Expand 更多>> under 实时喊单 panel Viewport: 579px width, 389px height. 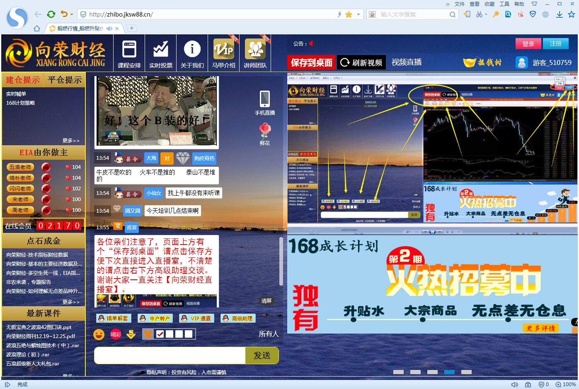(x=71, y=141)
